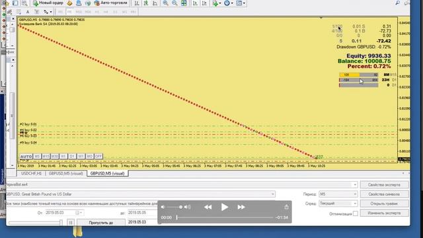Click the globe icon beside Авто-торговля
The height and width of the screenshot is (238, 423).
tap(88, 3)
